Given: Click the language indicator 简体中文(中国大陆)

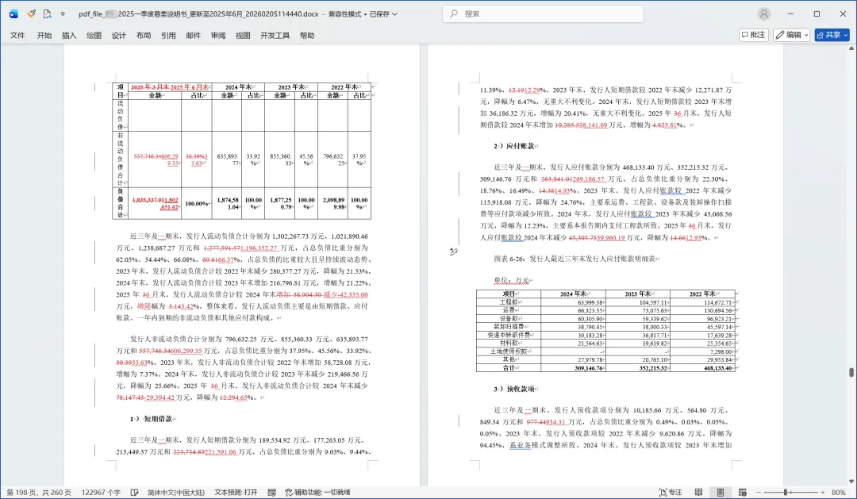Looking at the screenshot, I should coord(176,493).
